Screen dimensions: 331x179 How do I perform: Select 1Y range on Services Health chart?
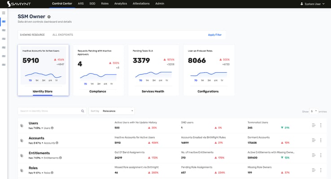pos(167,80)
